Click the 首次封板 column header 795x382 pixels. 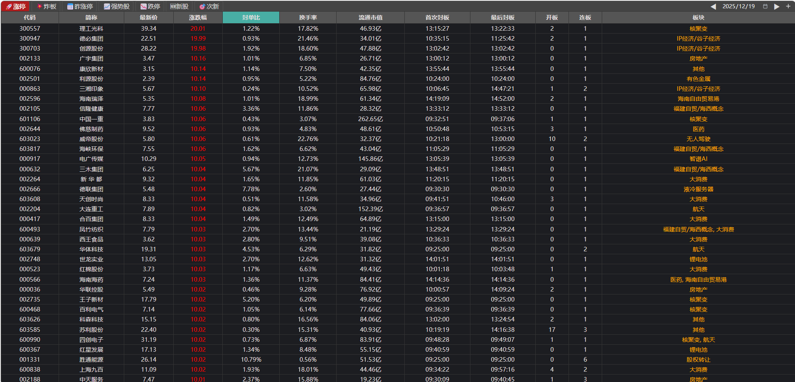(x=437, y=17)
